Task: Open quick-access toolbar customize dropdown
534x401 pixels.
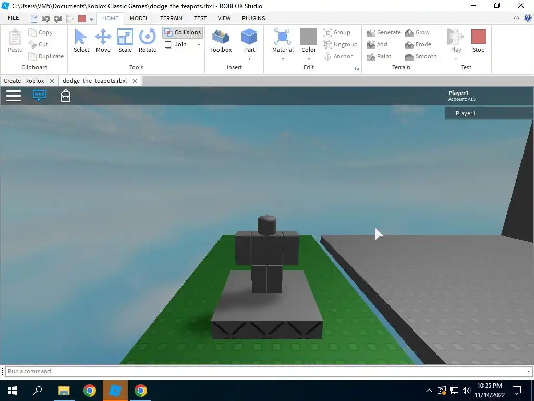Action: click(91, 19)
